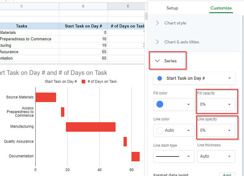Open the Line dash type dropdown
The height and width of the screenshot is (176, 244).
(174, 156)
